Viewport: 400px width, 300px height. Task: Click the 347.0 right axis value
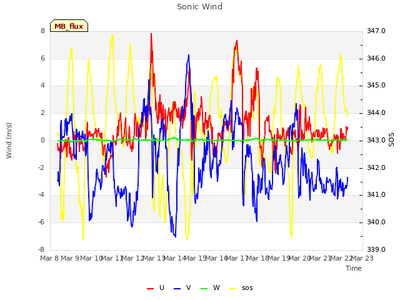pos(376,31)
